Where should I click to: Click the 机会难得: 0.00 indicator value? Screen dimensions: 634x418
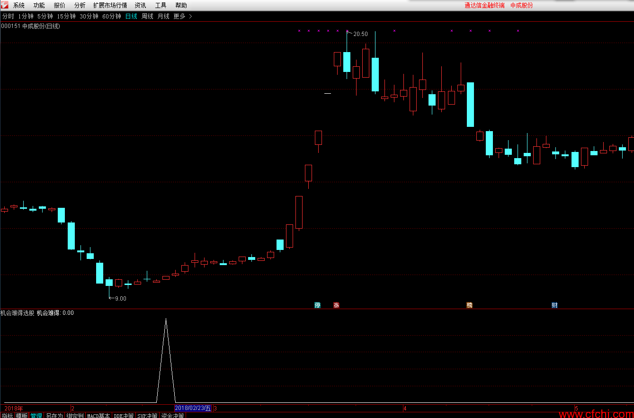click(55, 313)
